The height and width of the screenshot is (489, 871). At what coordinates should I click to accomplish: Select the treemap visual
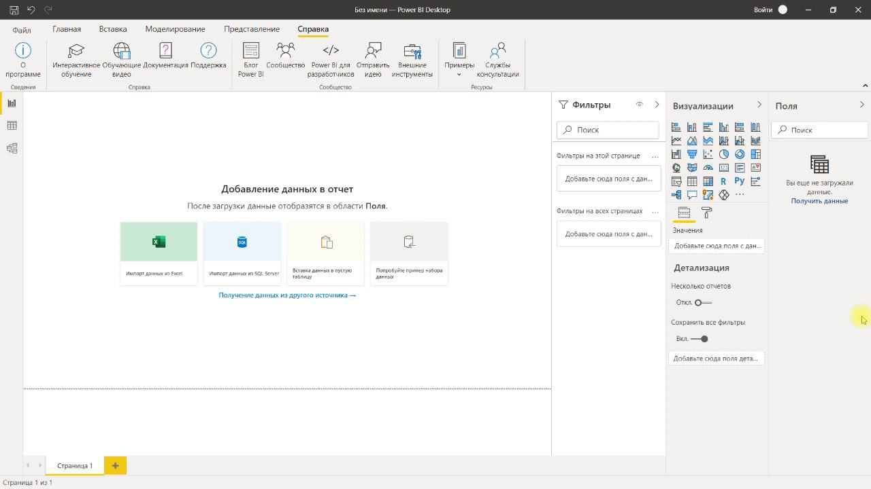tap(755, 154)
